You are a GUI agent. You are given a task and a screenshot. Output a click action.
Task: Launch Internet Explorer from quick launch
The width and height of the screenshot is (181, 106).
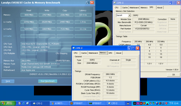23,103
